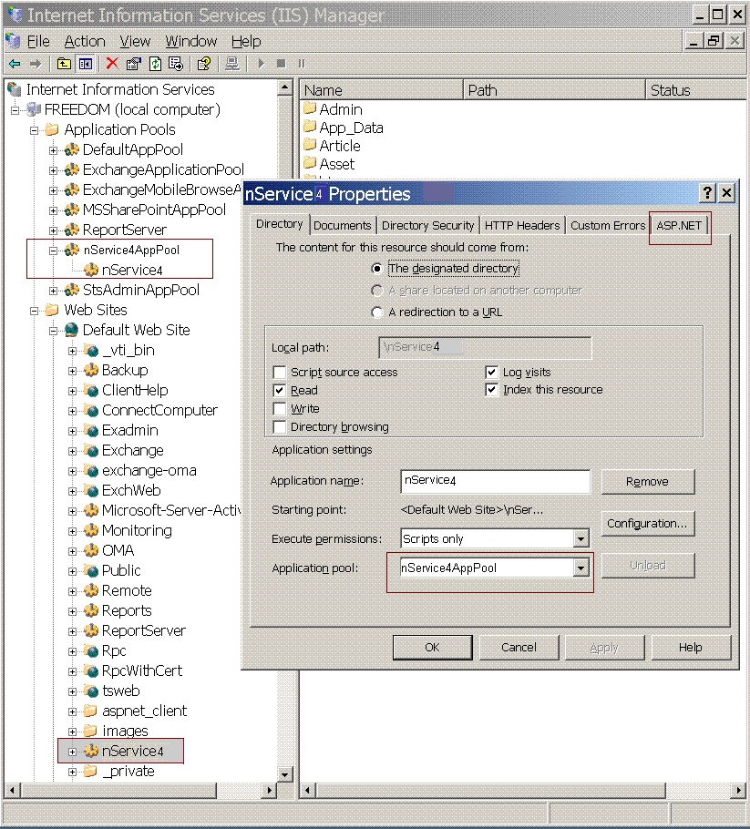Image resolution: width=750 pixels, height=829 pixels.
Task: Toggle the Show/Hide console tree icon
Action: click(x=85, y=64)
